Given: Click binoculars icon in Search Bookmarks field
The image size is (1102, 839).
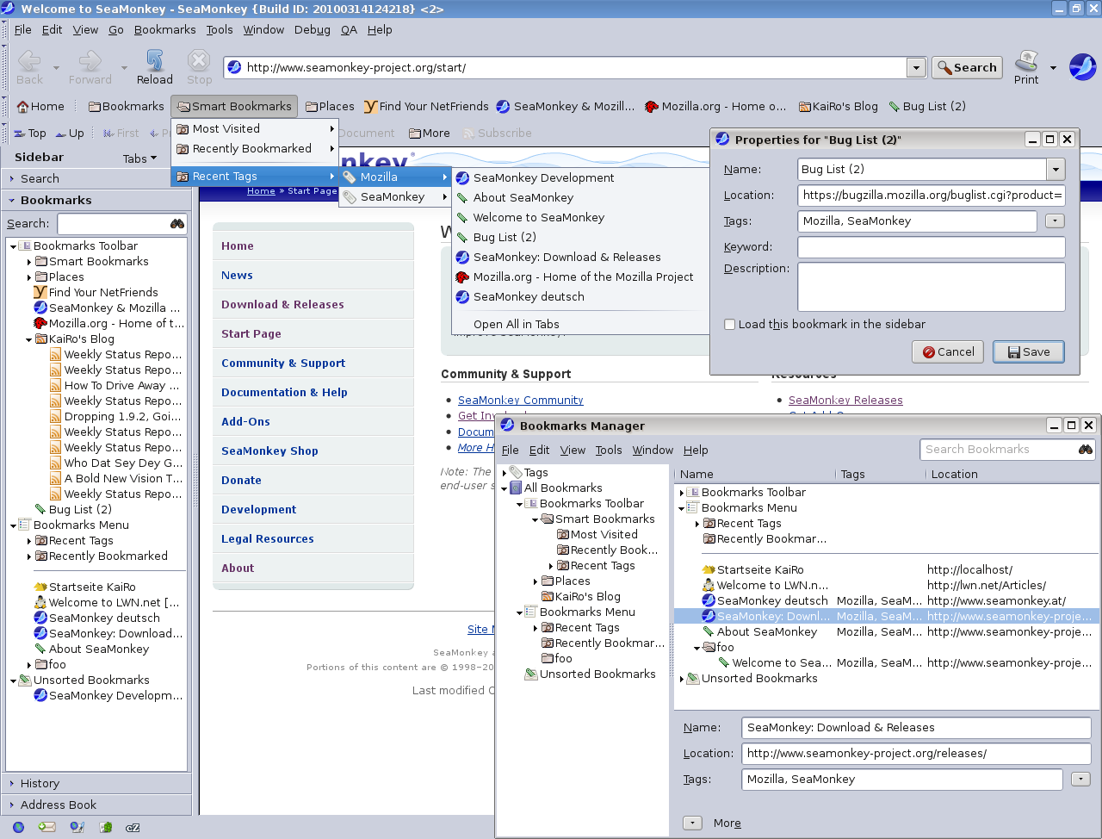Looking at the screenshot, I should 1086,449.
